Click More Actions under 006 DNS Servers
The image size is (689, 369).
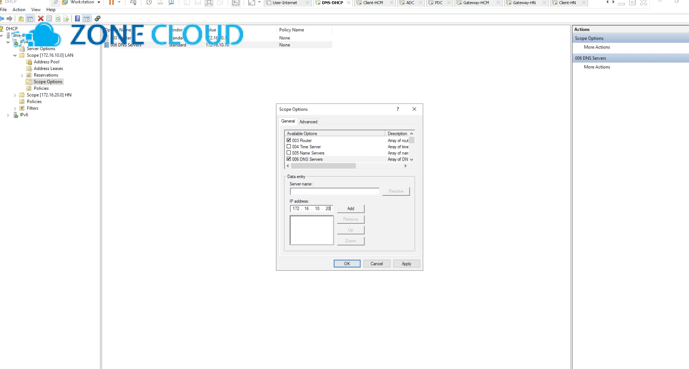[x=597, y=67]
